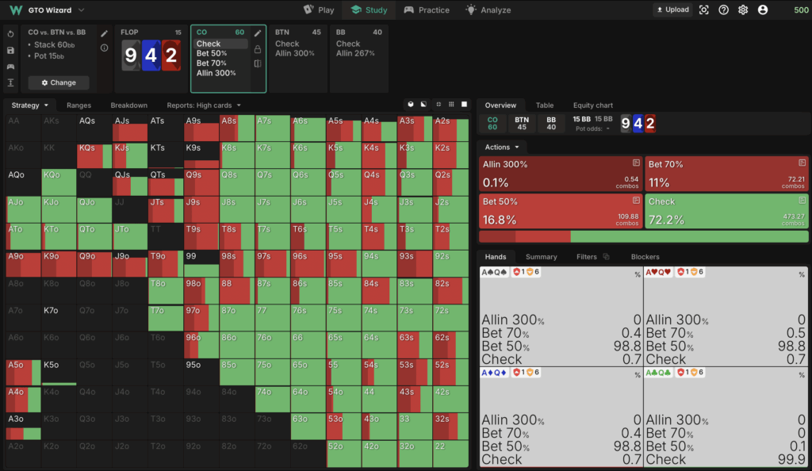This screenshot has height=471, width=812.
Task: Click the Upload button
Action: (672, 10)
